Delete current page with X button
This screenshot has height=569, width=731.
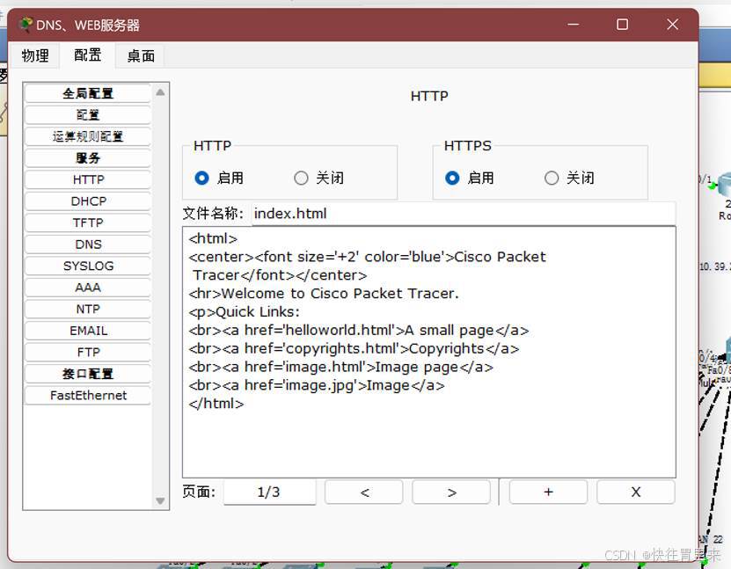pyautogui.click(x=636, y=492)
